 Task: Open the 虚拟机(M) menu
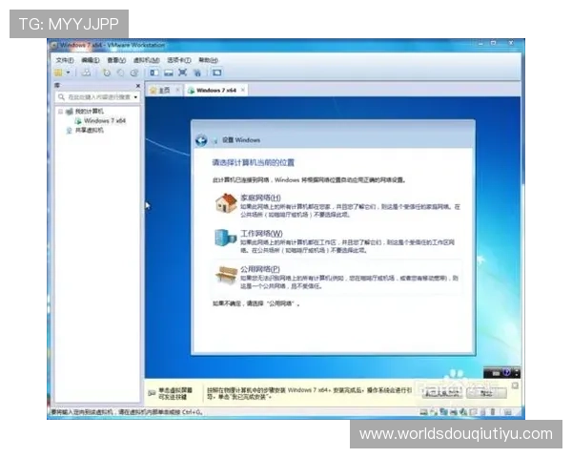coord(144,59)
